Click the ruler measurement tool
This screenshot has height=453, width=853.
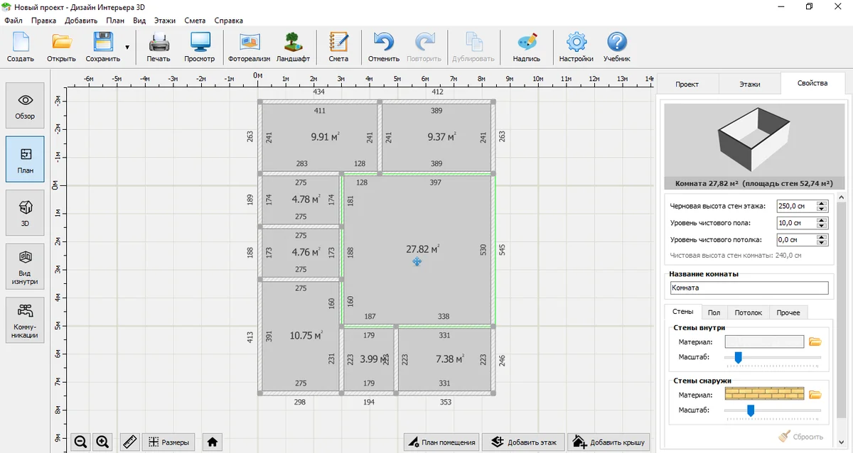click(x=129, y=442)
